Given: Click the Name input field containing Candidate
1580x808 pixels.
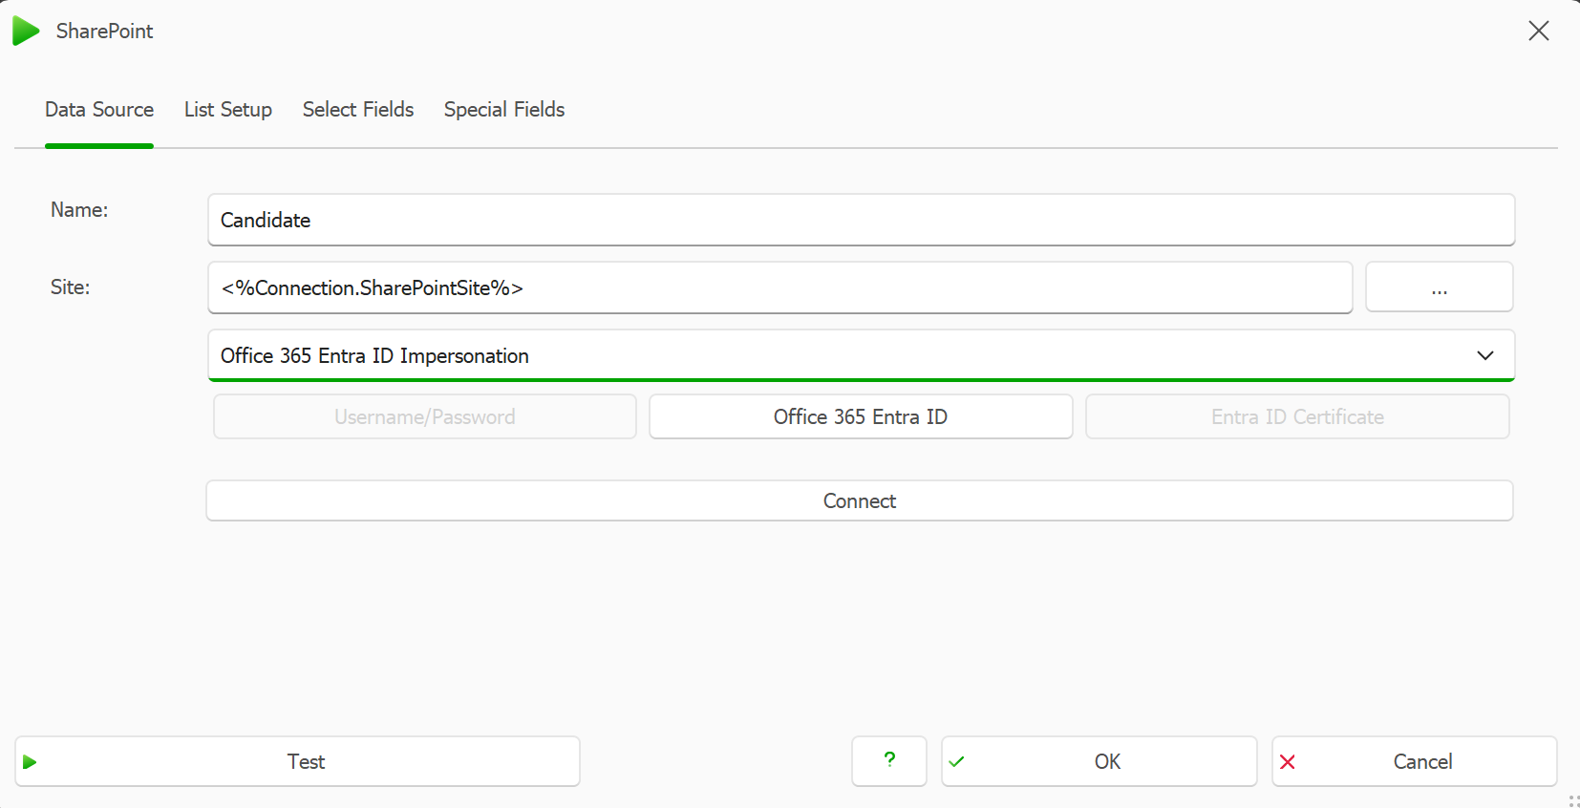Looking at the screenshot, I should (861, 220).
